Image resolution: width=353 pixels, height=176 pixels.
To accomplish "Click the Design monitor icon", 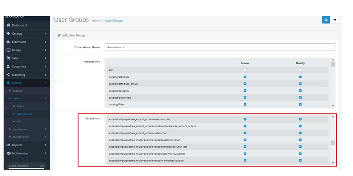I will (8, 50).
